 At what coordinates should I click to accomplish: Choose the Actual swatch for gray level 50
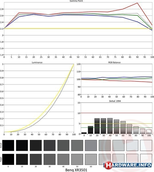77,145
